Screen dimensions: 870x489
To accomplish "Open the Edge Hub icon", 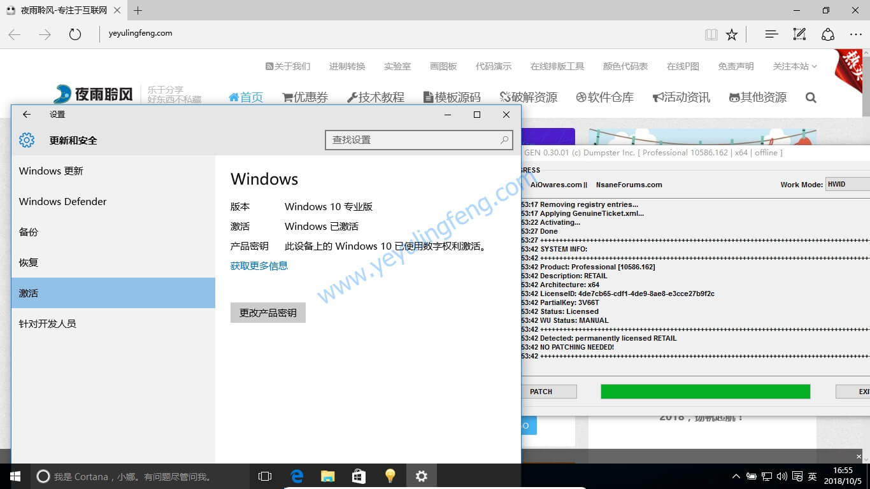I will [x=771, y=34].
